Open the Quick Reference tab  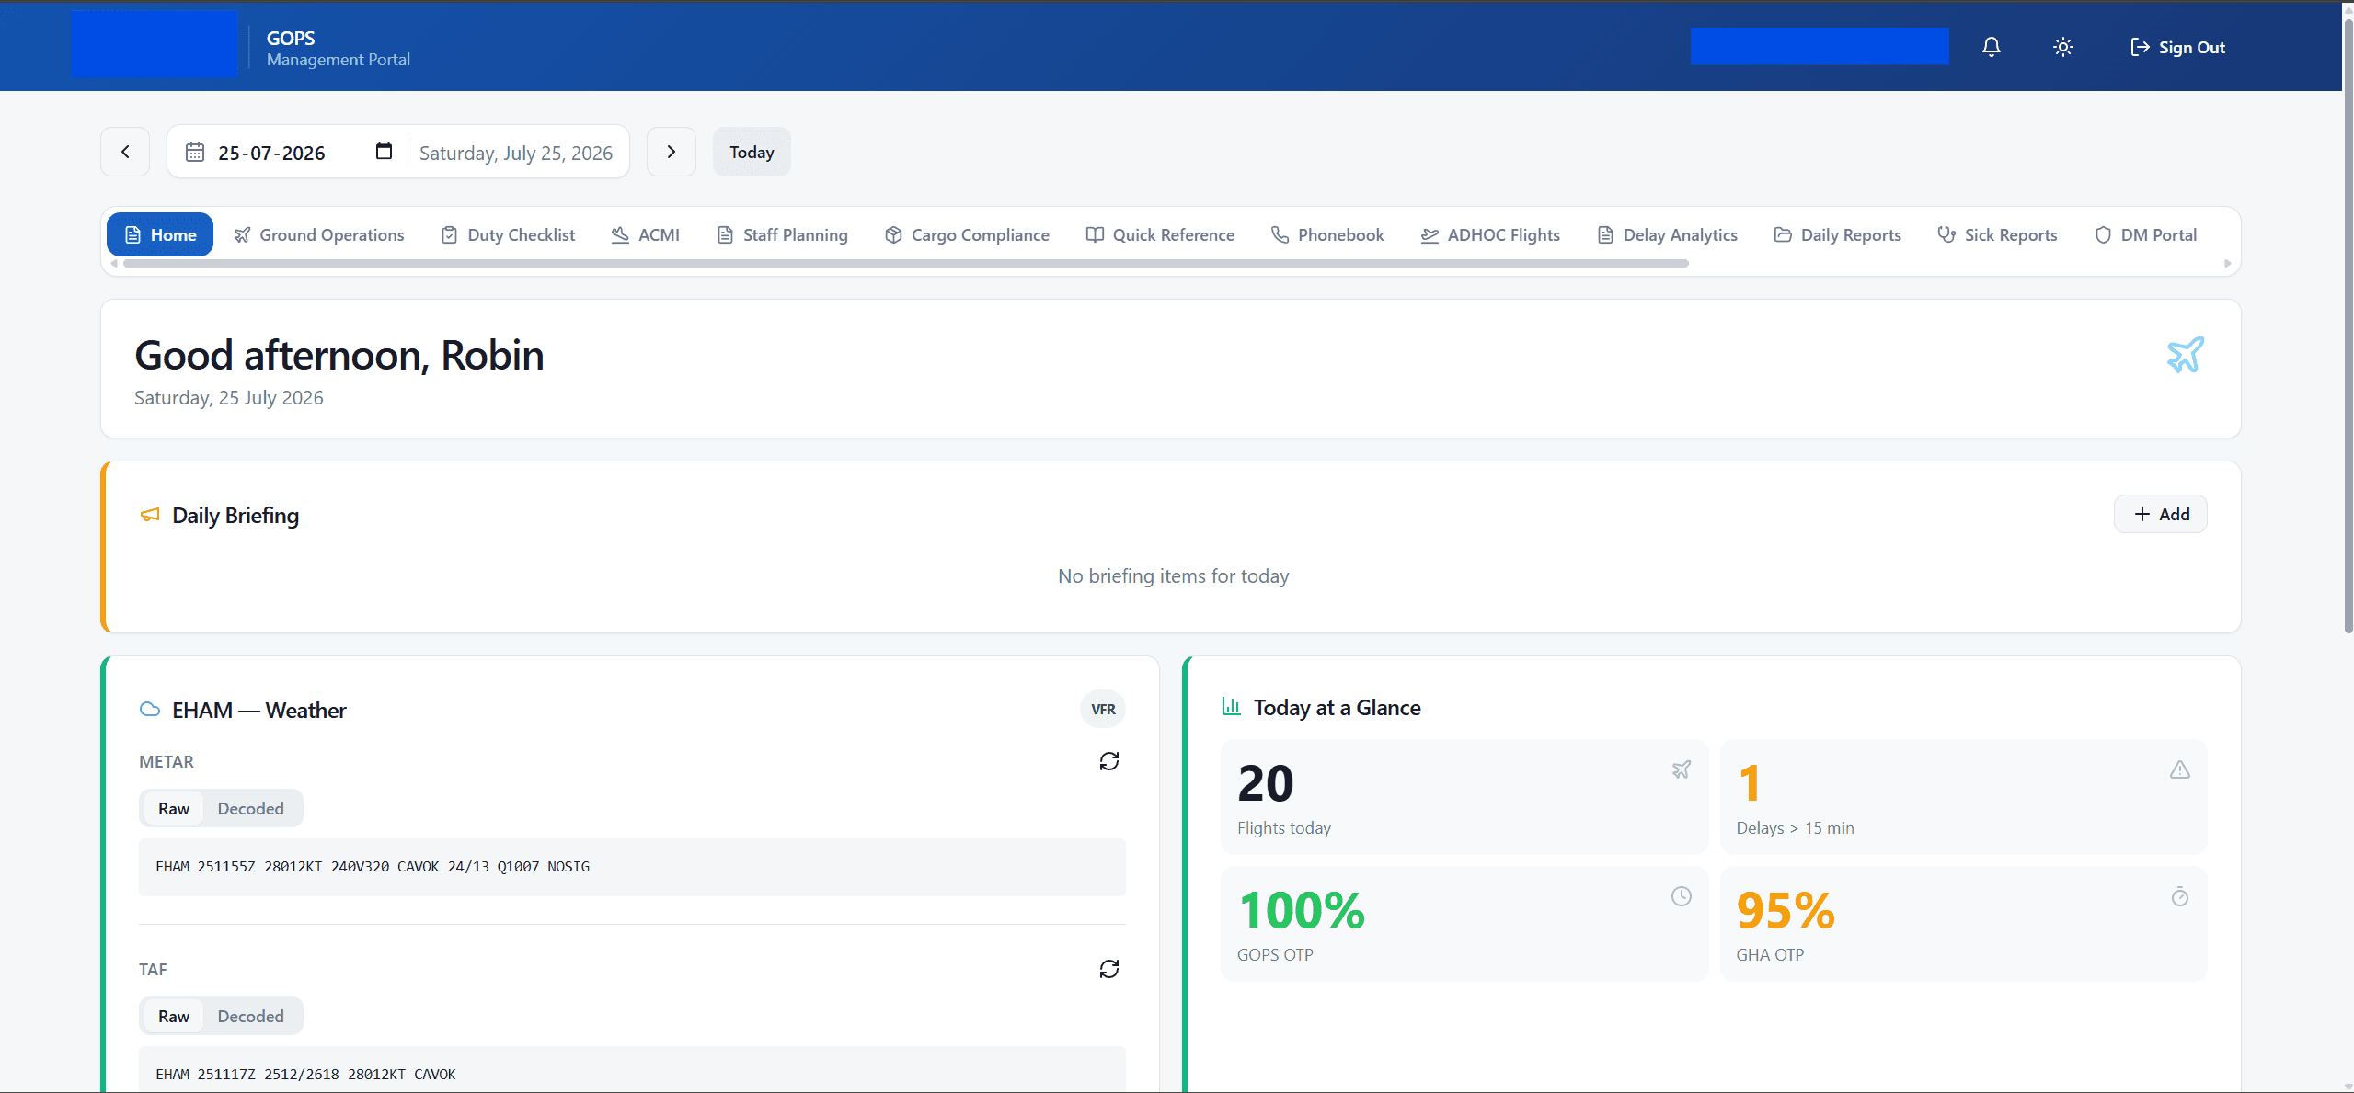tap(1160, 234)
